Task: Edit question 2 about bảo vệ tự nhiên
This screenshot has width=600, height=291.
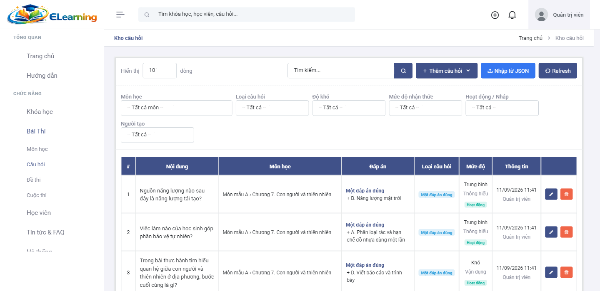Action: click(x=551, y=232)
